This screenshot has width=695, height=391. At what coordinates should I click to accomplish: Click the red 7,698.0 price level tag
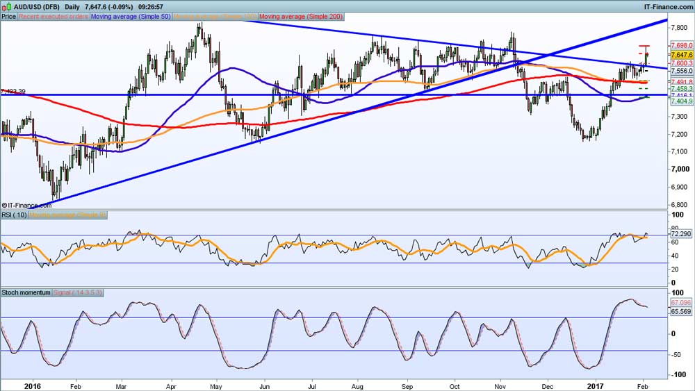click(x=682, y=46)
